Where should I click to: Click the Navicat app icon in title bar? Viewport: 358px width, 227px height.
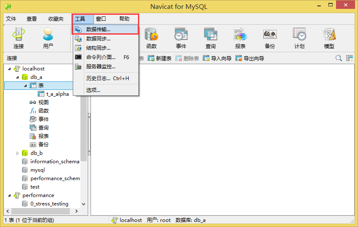click(8, 6)
